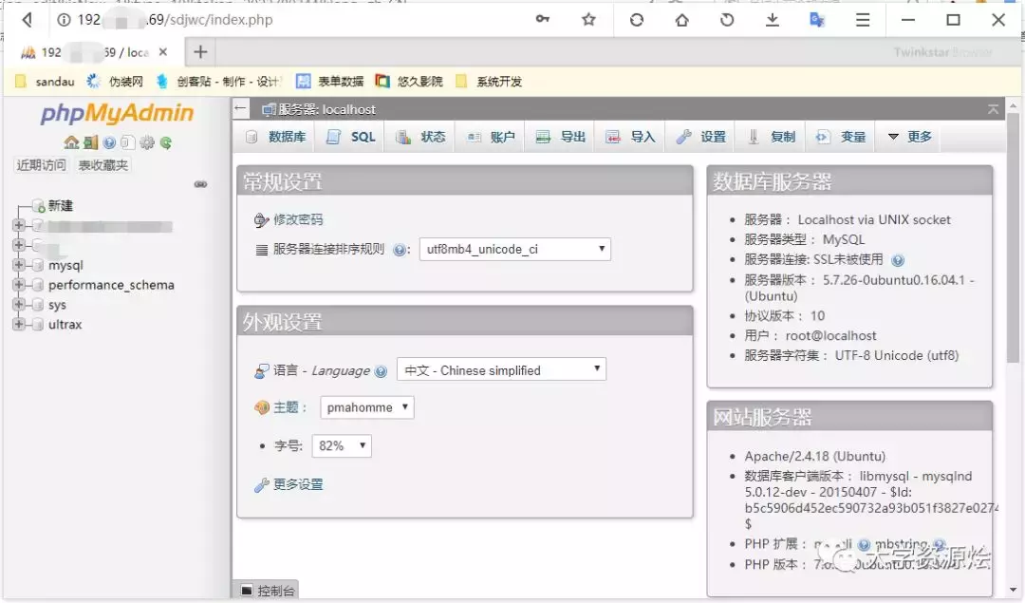Open browser downloads arrow icon

[x=772, y=20]
